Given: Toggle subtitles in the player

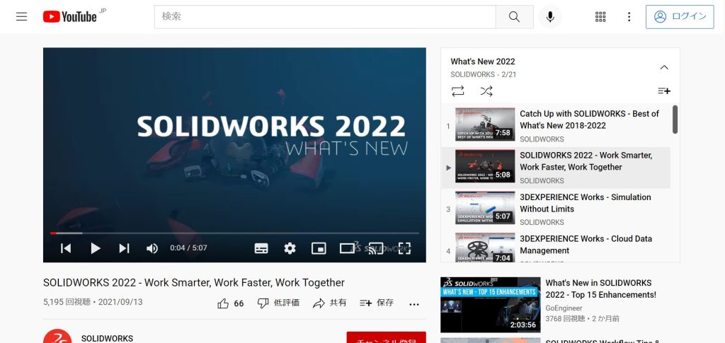Looking at the screenshot, I should [261, 248].
